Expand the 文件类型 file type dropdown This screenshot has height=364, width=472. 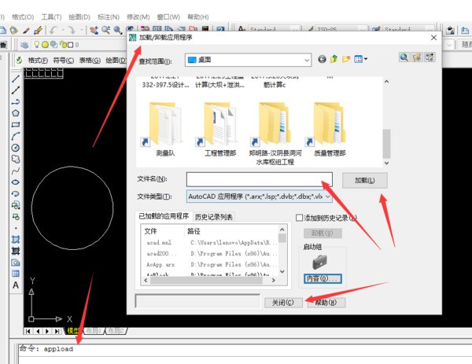tap(328, 197)
